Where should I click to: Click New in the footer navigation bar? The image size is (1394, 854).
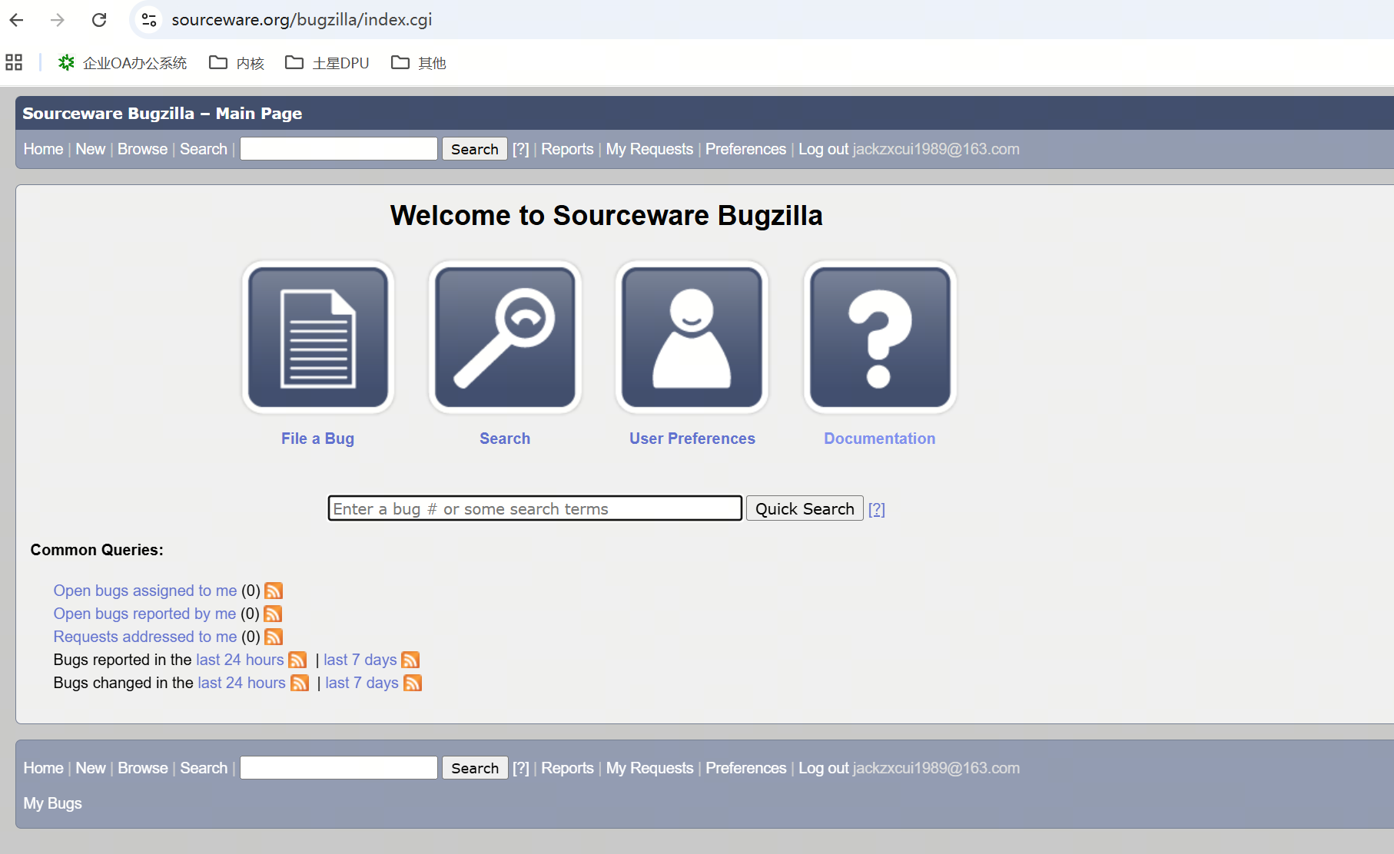coord(91,768)
